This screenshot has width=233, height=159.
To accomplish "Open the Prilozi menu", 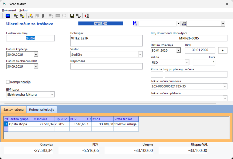I will 24,10.
